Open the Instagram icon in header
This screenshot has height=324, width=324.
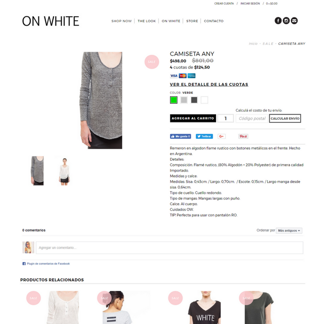pos(286,21)
